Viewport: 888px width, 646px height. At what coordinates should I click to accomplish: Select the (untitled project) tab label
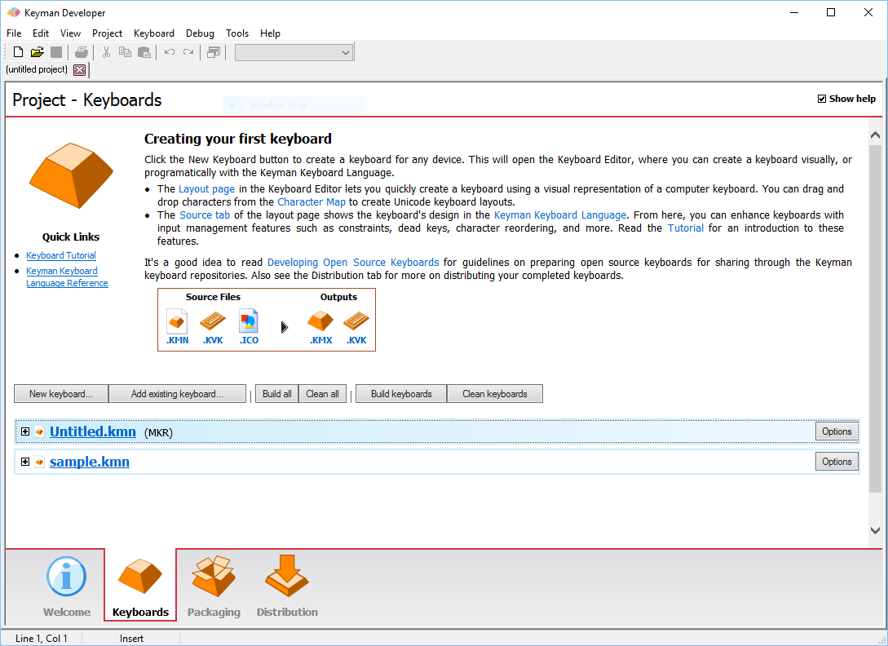[x=37, y=69]
